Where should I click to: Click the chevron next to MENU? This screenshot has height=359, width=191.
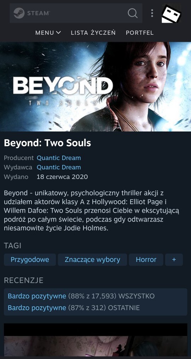coord(58,33)
